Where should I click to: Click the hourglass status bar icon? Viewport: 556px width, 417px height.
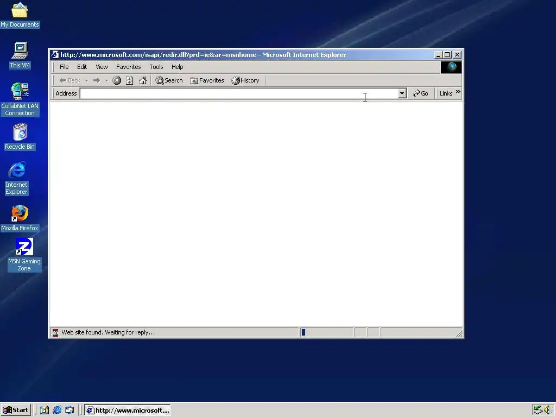coord(55,332)
